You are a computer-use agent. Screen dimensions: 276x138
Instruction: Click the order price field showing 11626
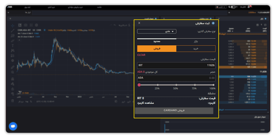tap(176, 65)
